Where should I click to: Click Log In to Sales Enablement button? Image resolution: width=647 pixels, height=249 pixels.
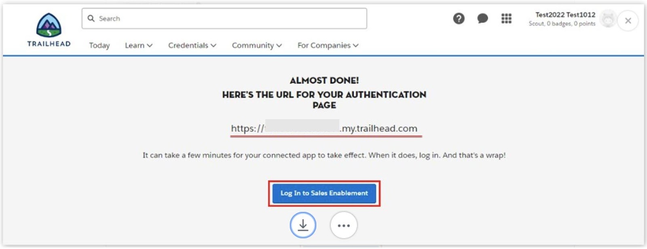(x=324, y=193)
